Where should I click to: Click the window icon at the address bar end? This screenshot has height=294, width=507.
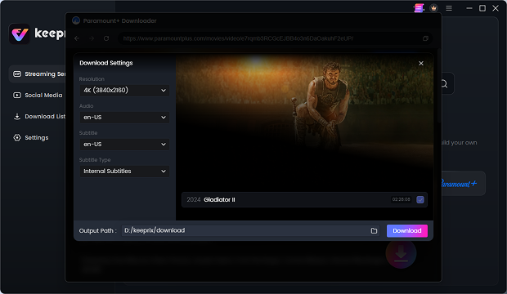[425, 38]
